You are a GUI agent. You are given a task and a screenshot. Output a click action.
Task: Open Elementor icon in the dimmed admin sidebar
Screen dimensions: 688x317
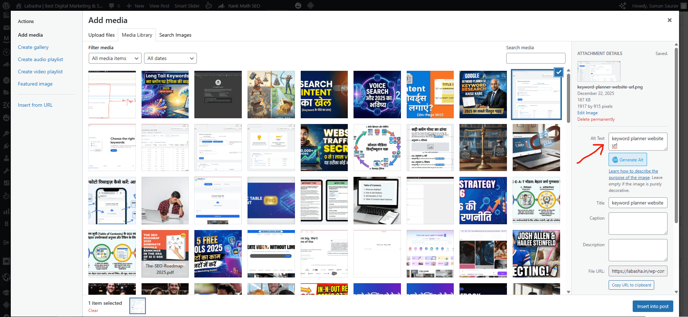pos(6,80)
